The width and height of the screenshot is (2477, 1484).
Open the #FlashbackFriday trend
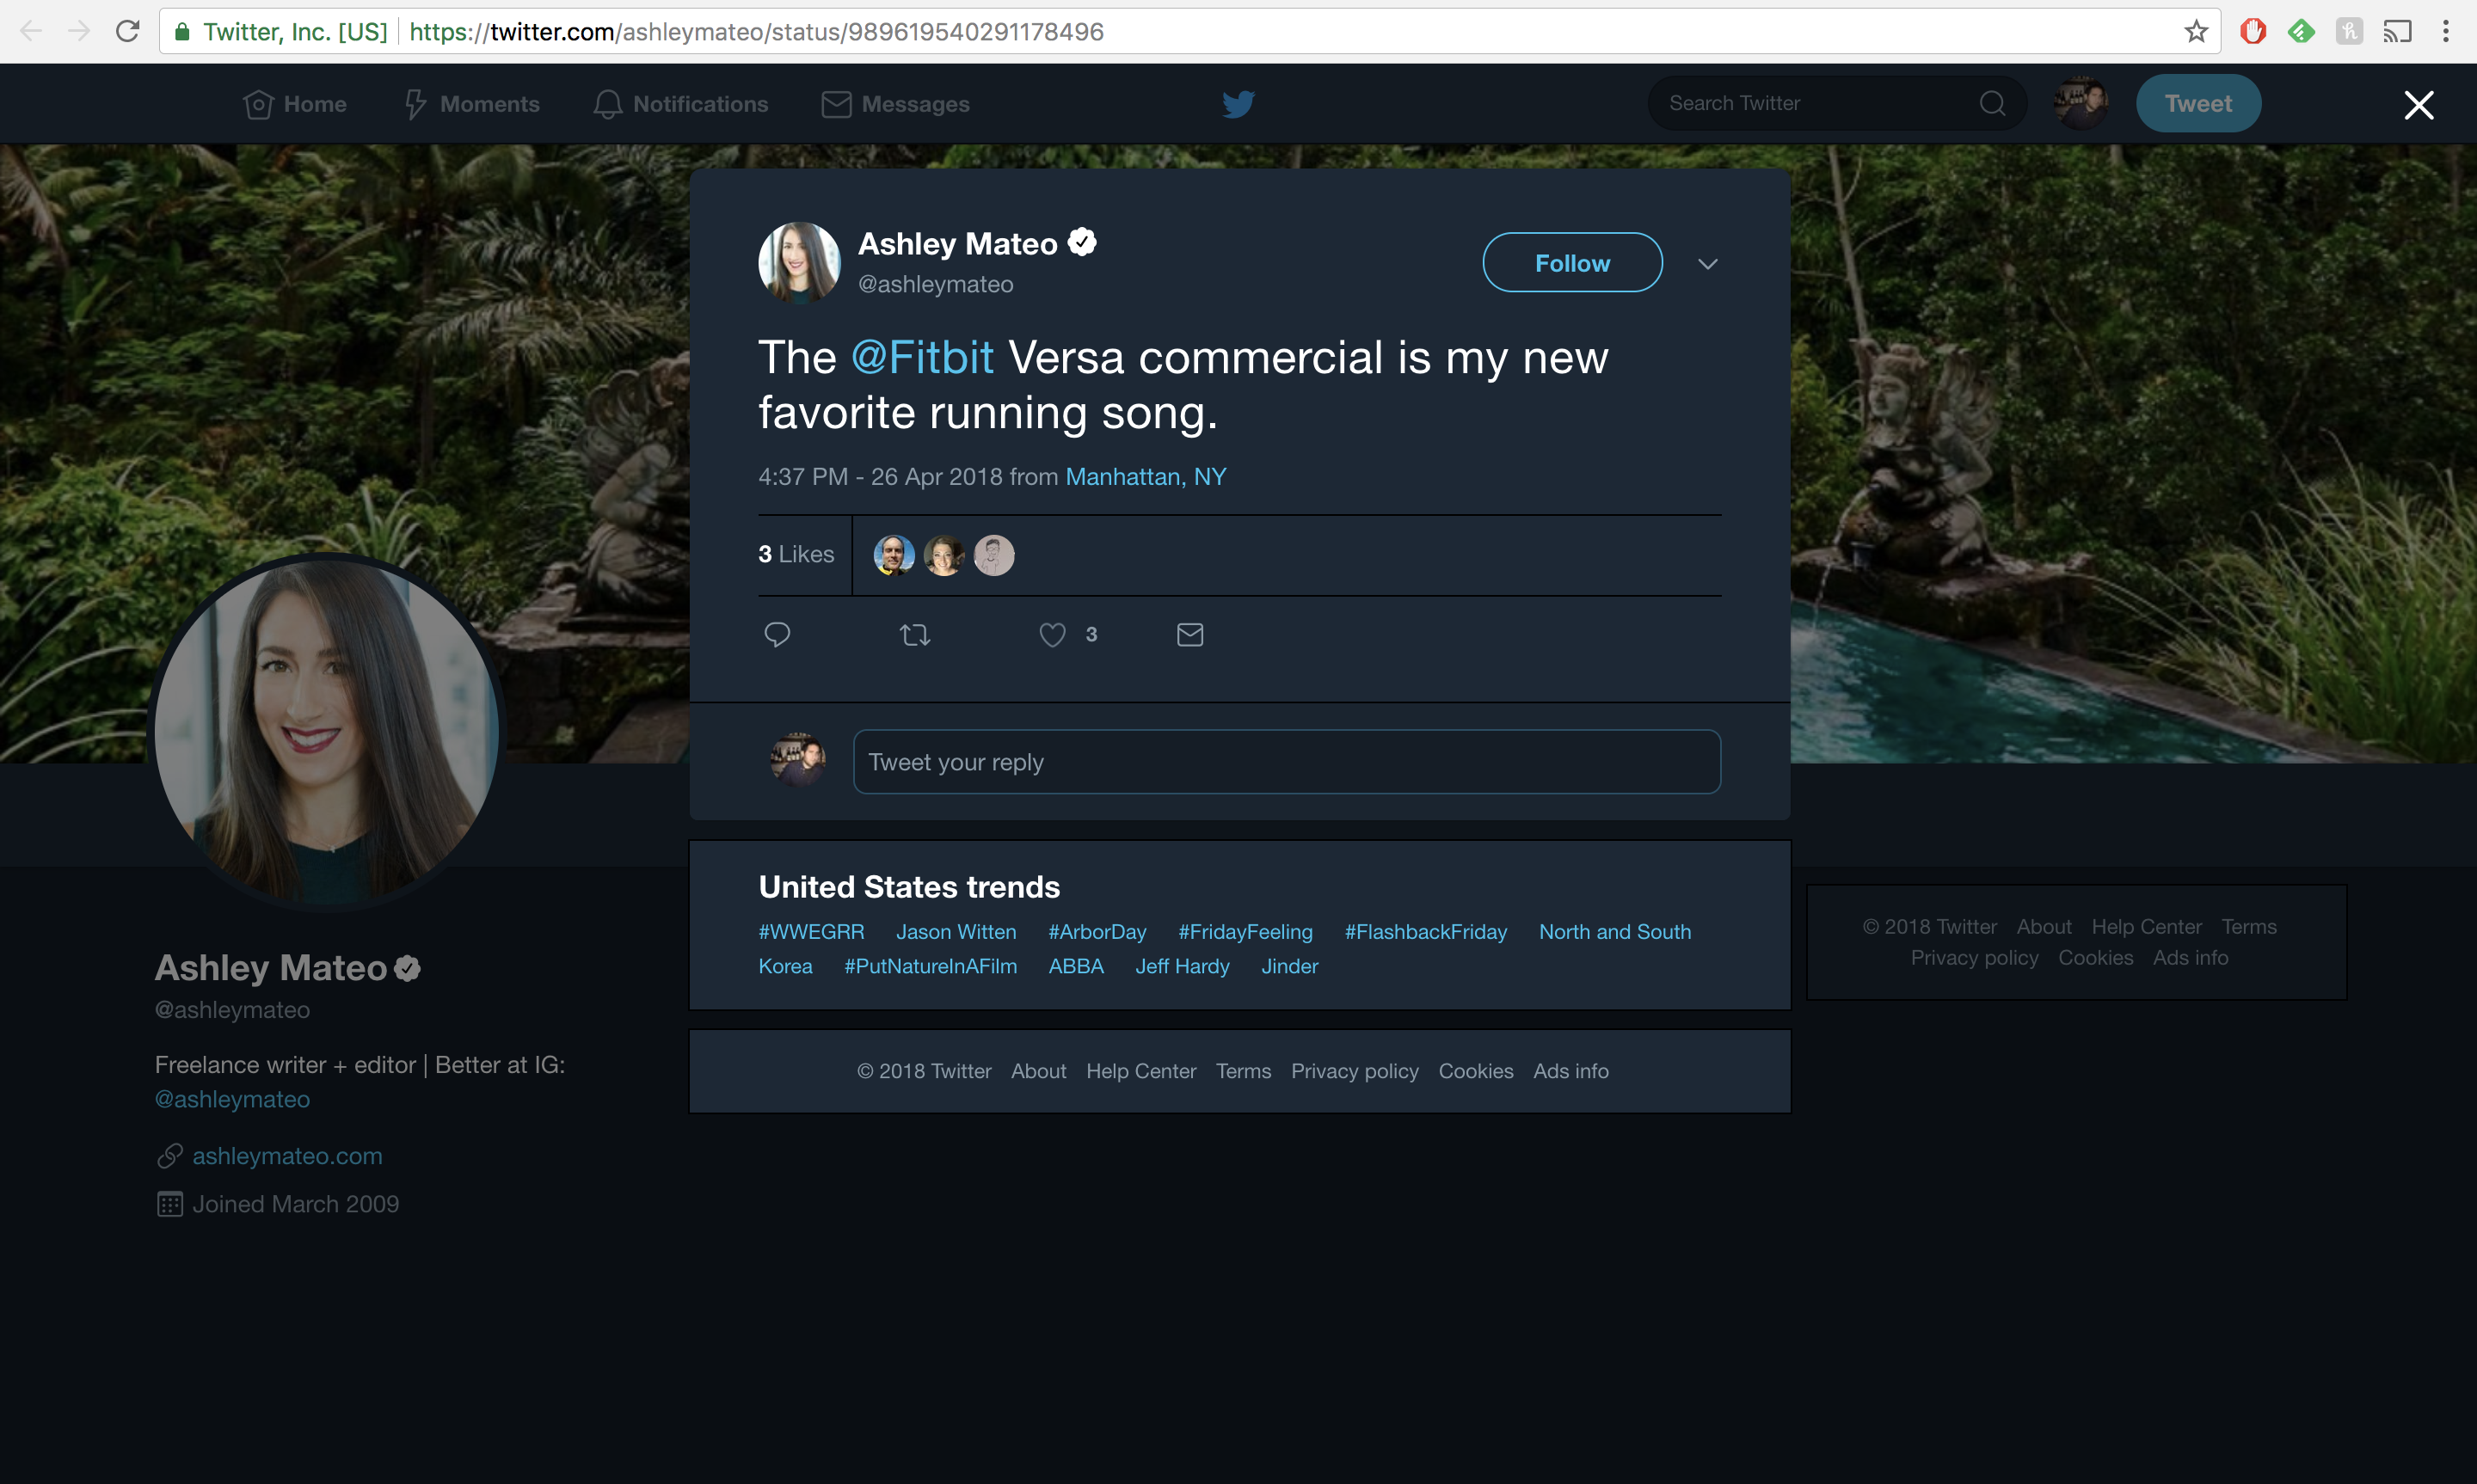pos(1425,932)
